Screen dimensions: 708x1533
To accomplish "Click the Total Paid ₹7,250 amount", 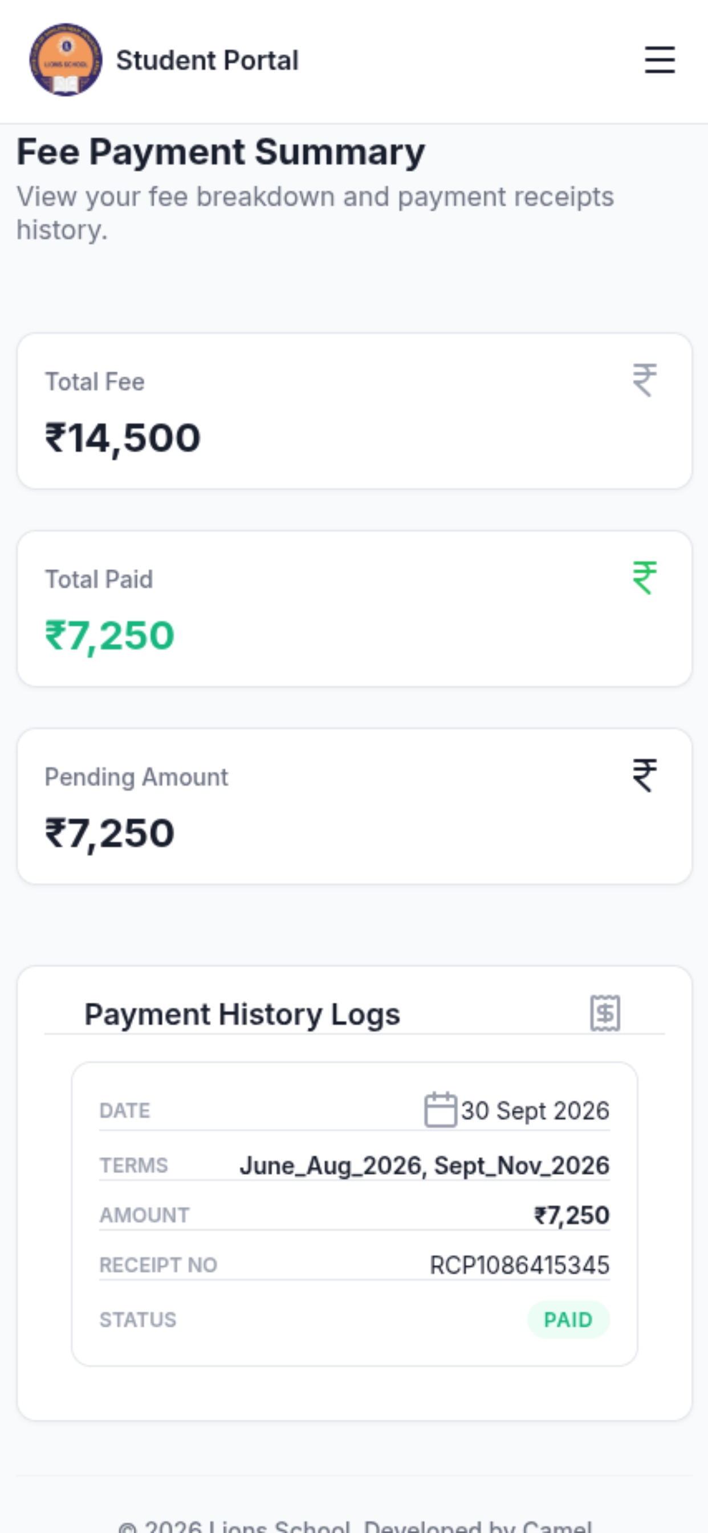I will pyautogui.click(x=110, y=635).
